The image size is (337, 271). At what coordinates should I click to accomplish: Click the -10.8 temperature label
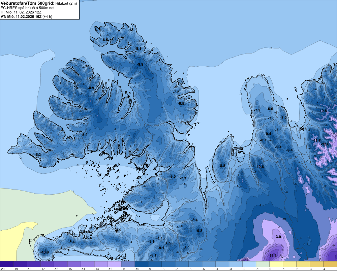pyautogui.click(x=323, y=111)
